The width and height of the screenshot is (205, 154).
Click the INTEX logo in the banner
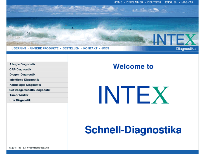coord(175,39)
